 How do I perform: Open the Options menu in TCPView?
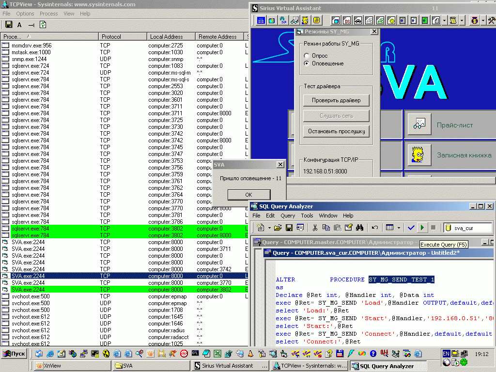(25, 14)
